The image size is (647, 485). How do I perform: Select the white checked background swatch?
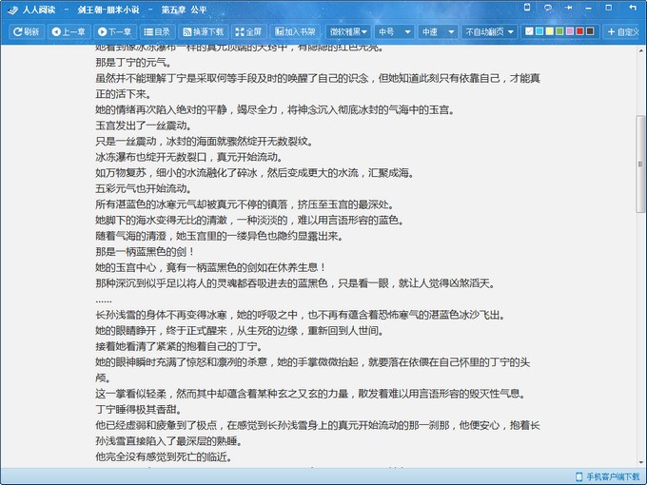click(529, 31)
